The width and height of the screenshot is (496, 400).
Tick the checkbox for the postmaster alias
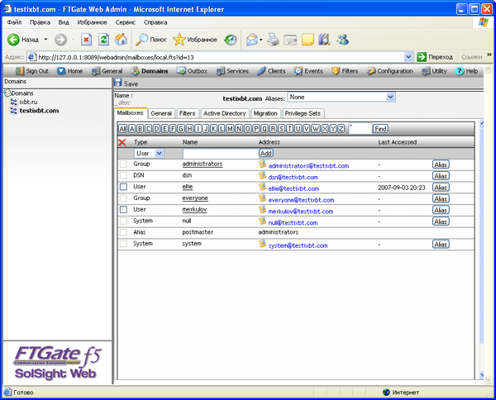[x=123, y=232]
